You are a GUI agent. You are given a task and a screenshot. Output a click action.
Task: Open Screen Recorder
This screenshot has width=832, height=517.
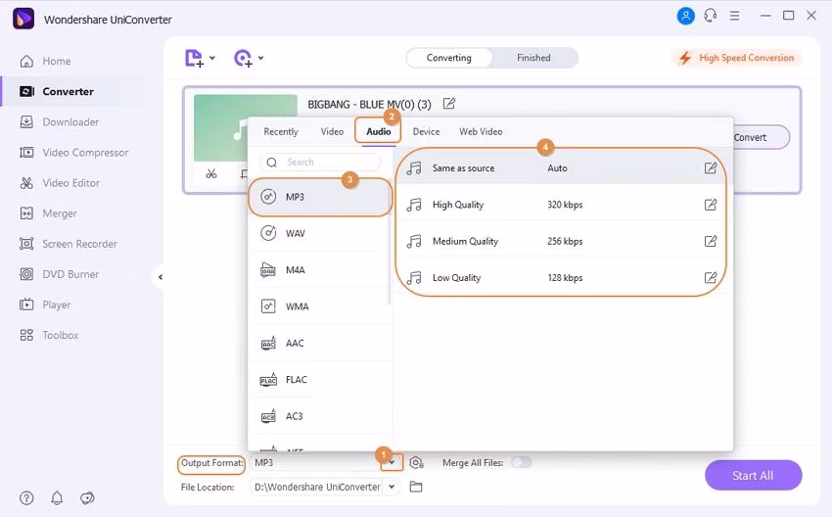point(68,244)
